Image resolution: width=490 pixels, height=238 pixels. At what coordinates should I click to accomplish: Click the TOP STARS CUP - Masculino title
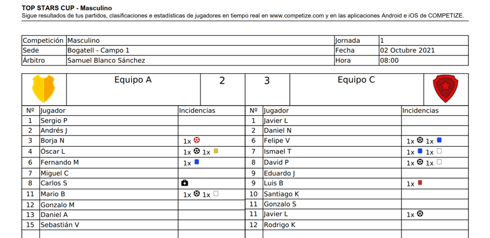point(67,8)
